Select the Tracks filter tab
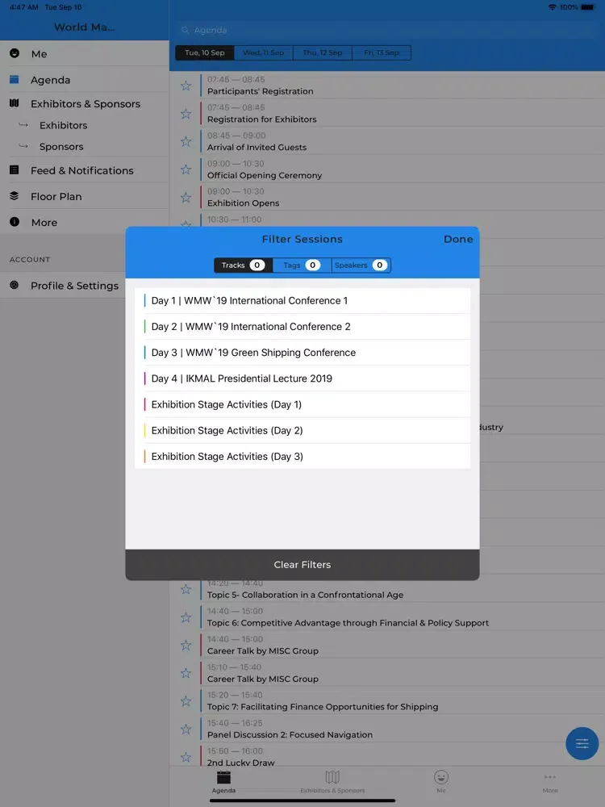The width and height of the screenshot is (605, 807). 244,265
